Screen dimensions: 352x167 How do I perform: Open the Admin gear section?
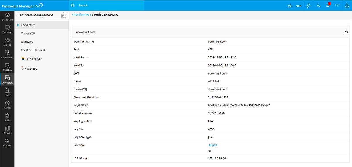click(7, 105)
